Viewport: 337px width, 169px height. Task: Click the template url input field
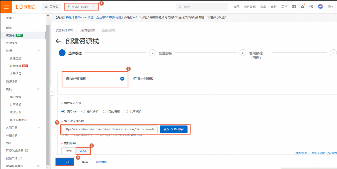(x=110, y=129)
